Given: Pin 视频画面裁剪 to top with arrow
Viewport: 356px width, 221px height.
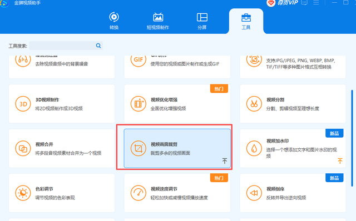Looking at the screenshot, I should (225, 160).
